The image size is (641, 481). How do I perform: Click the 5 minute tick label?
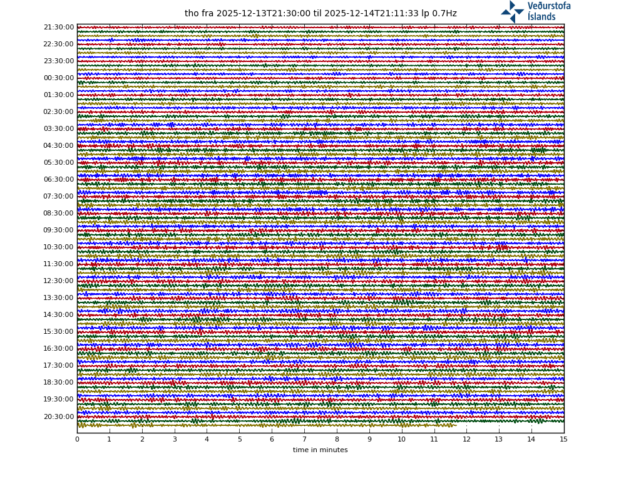click(239, 440)
